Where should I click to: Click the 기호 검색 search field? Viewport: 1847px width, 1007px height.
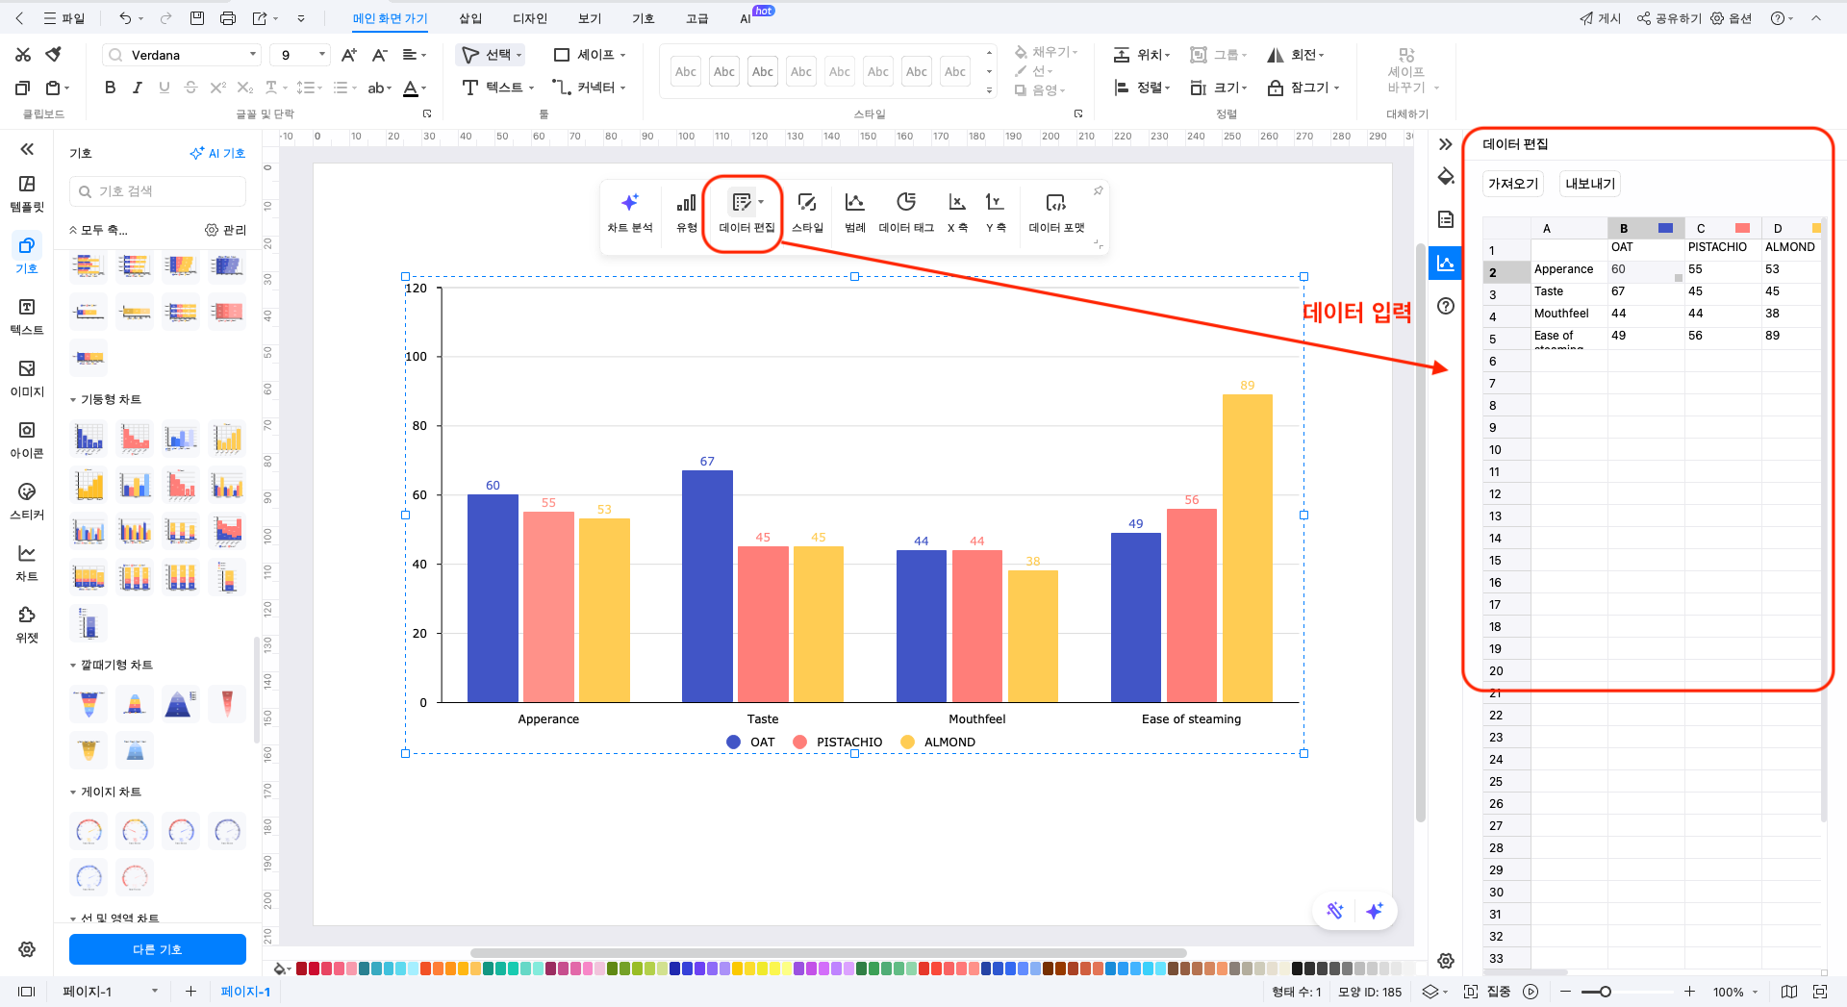157,190
